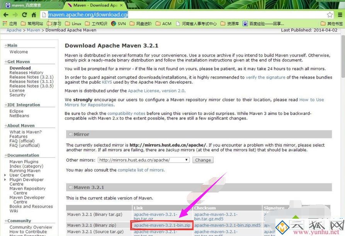
Task: Open the NetBeans IDE integration link
Action: click(x=19, y=115)
